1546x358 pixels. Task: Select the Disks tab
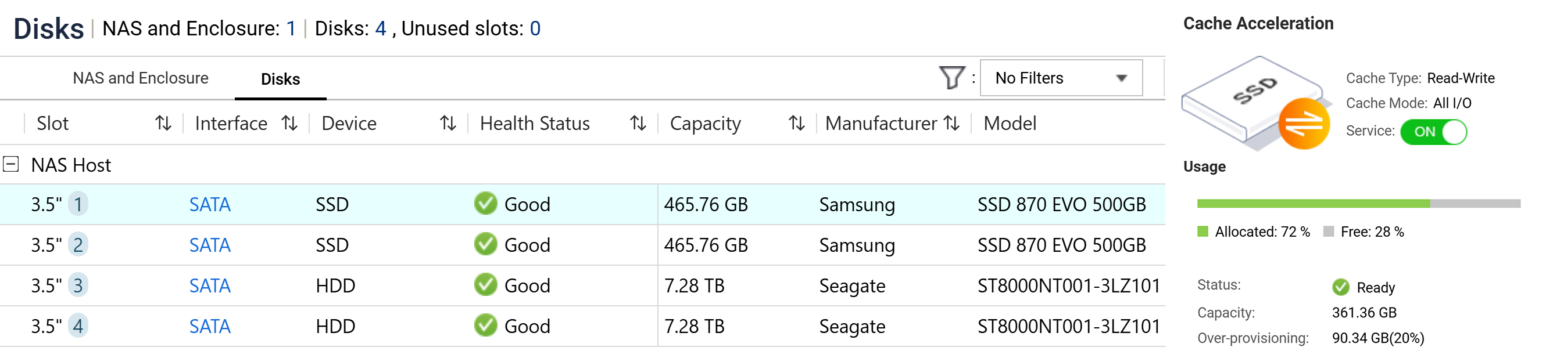click(280, 79)
